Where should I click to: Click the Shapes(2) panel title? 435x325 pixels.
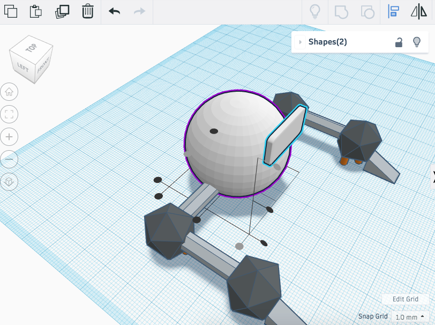tap(328, 42)
